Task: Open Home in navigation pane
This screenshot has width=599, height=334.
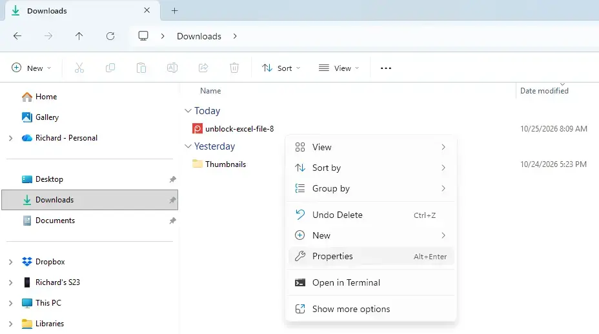Action: 39,97
